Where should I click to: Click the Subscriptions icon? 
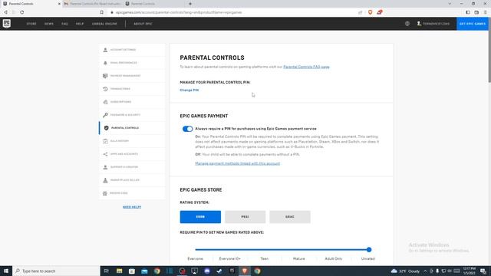pos(105,102)
